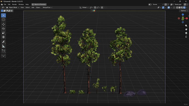Viewport: 189px width, 106px height.
Task: Toggle the camera view icon
Action: point(186,33)
